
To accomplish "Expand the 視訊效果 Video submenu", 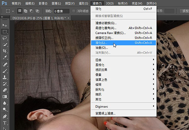I will point(123,70).
